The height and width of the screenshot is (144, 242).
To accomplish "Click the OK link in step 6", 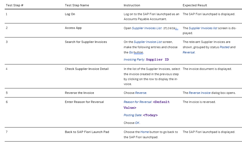I will 137,123.
